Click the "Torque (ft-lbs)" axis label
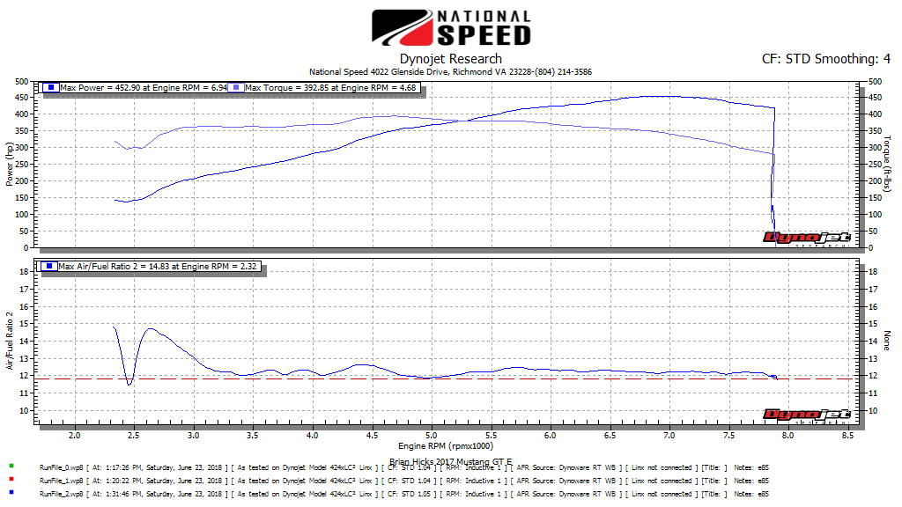Screen dimensions: 902x507 tap(887, 164)
